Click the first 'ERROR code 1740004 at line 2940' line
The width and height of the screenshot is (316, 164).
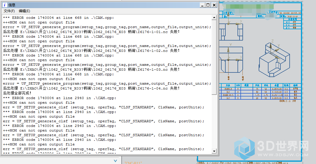coord(60,98)
